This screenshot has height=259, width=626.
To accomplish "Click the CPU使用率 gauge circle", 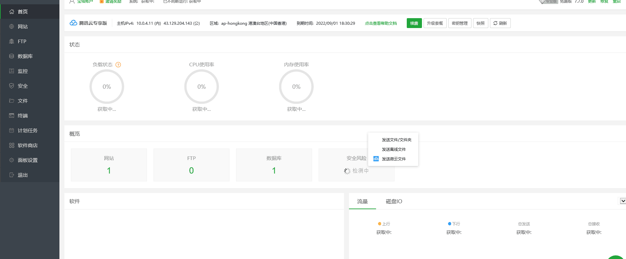I will pyautogui.click(x=201, y=87).
